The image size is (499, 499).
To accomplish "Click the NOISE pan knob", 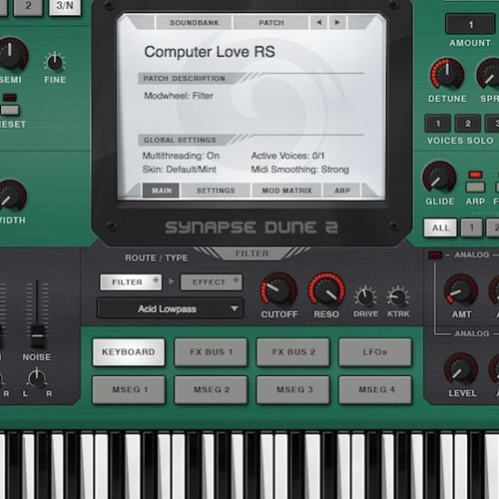I will tap(37, 378).
